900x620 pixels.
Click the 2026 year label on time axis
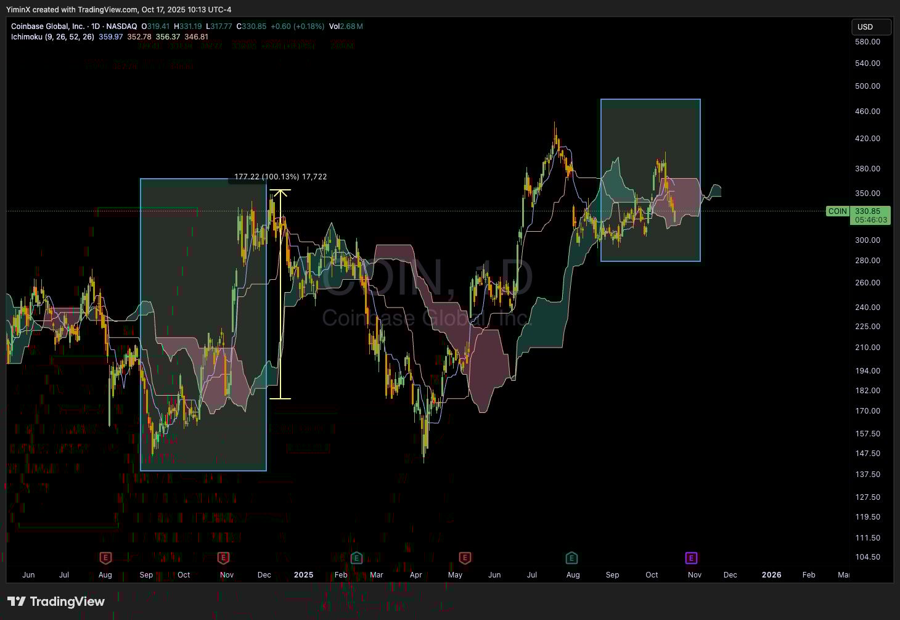point(771,574)
